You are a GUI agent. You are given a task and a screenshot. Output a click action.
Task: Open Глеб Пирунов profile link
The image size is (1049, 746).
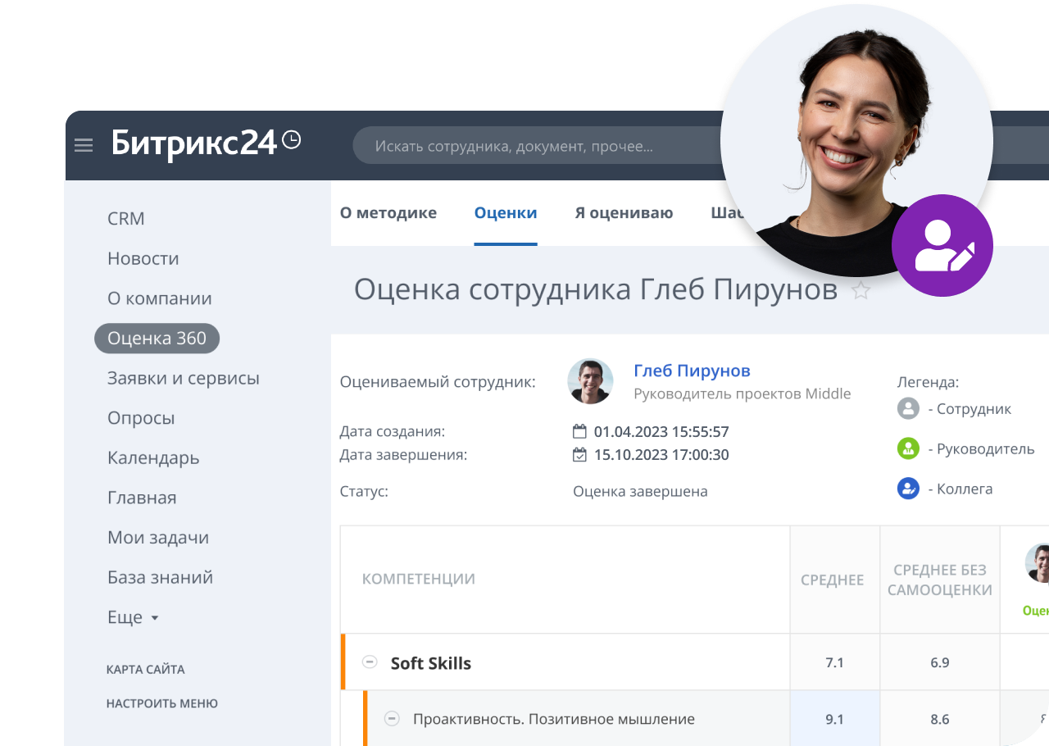(692, 371)
